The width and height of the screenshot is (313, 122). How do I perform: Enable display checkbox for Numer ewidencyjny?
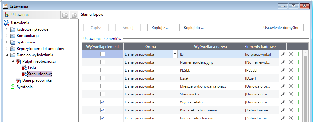[103, 62]
